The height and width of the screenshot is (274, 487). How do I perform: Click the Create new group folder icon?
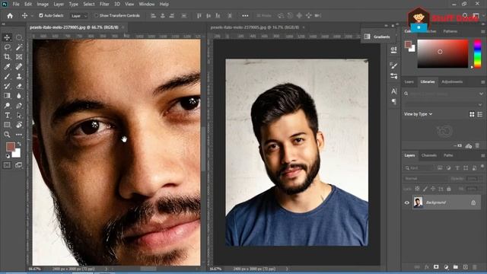(455, 267)
